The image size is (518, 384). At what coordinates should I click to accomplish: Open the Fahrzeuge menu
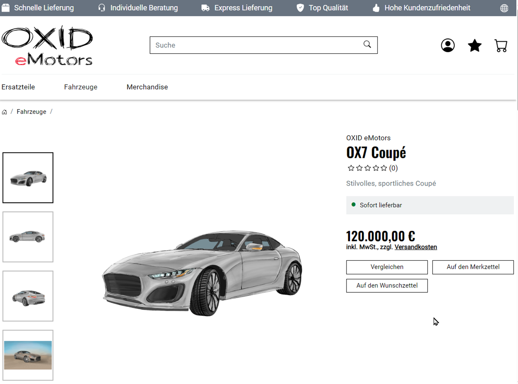[x=81, y=87]
